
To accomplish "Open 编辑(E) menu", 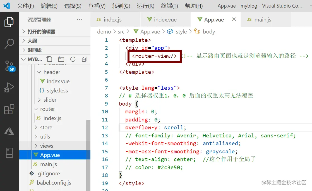I will (x=49, y=6).
